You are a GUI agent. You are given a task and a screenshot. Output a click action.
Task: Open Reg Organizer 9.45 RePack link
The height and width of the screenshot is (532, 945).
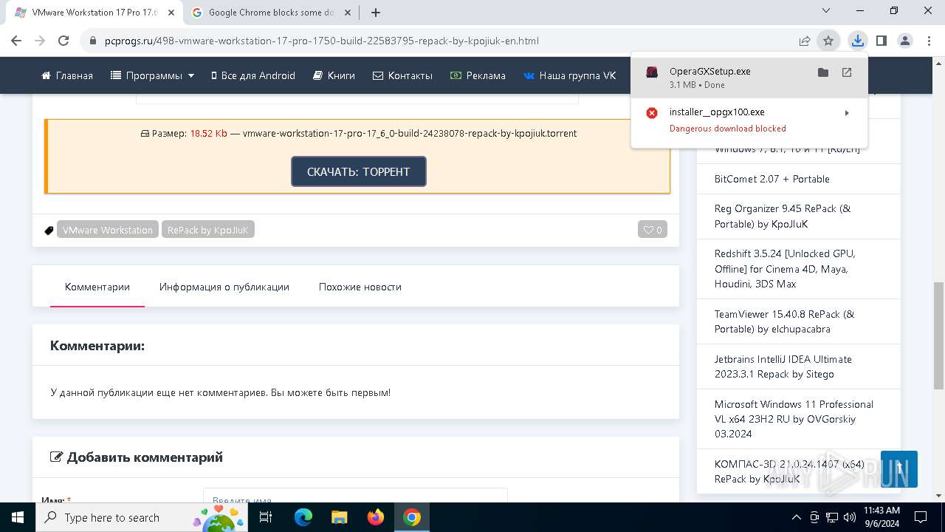click(783, 216)
